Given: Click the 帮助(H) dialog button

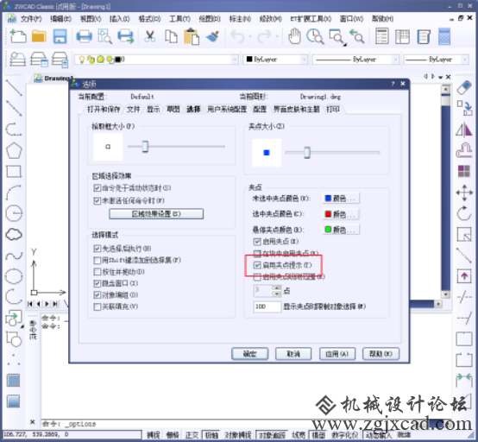Looking at the screenshot, I should tap(381, 354).
